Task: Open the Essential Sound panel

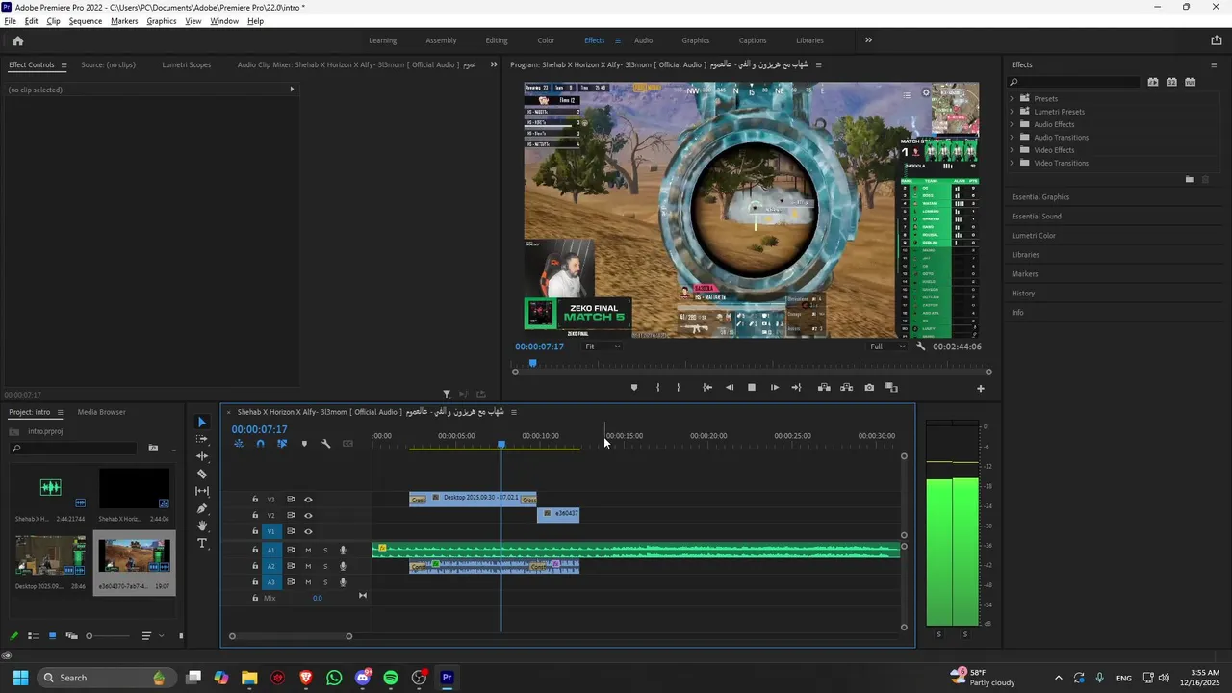Action: coord(1037,217)
